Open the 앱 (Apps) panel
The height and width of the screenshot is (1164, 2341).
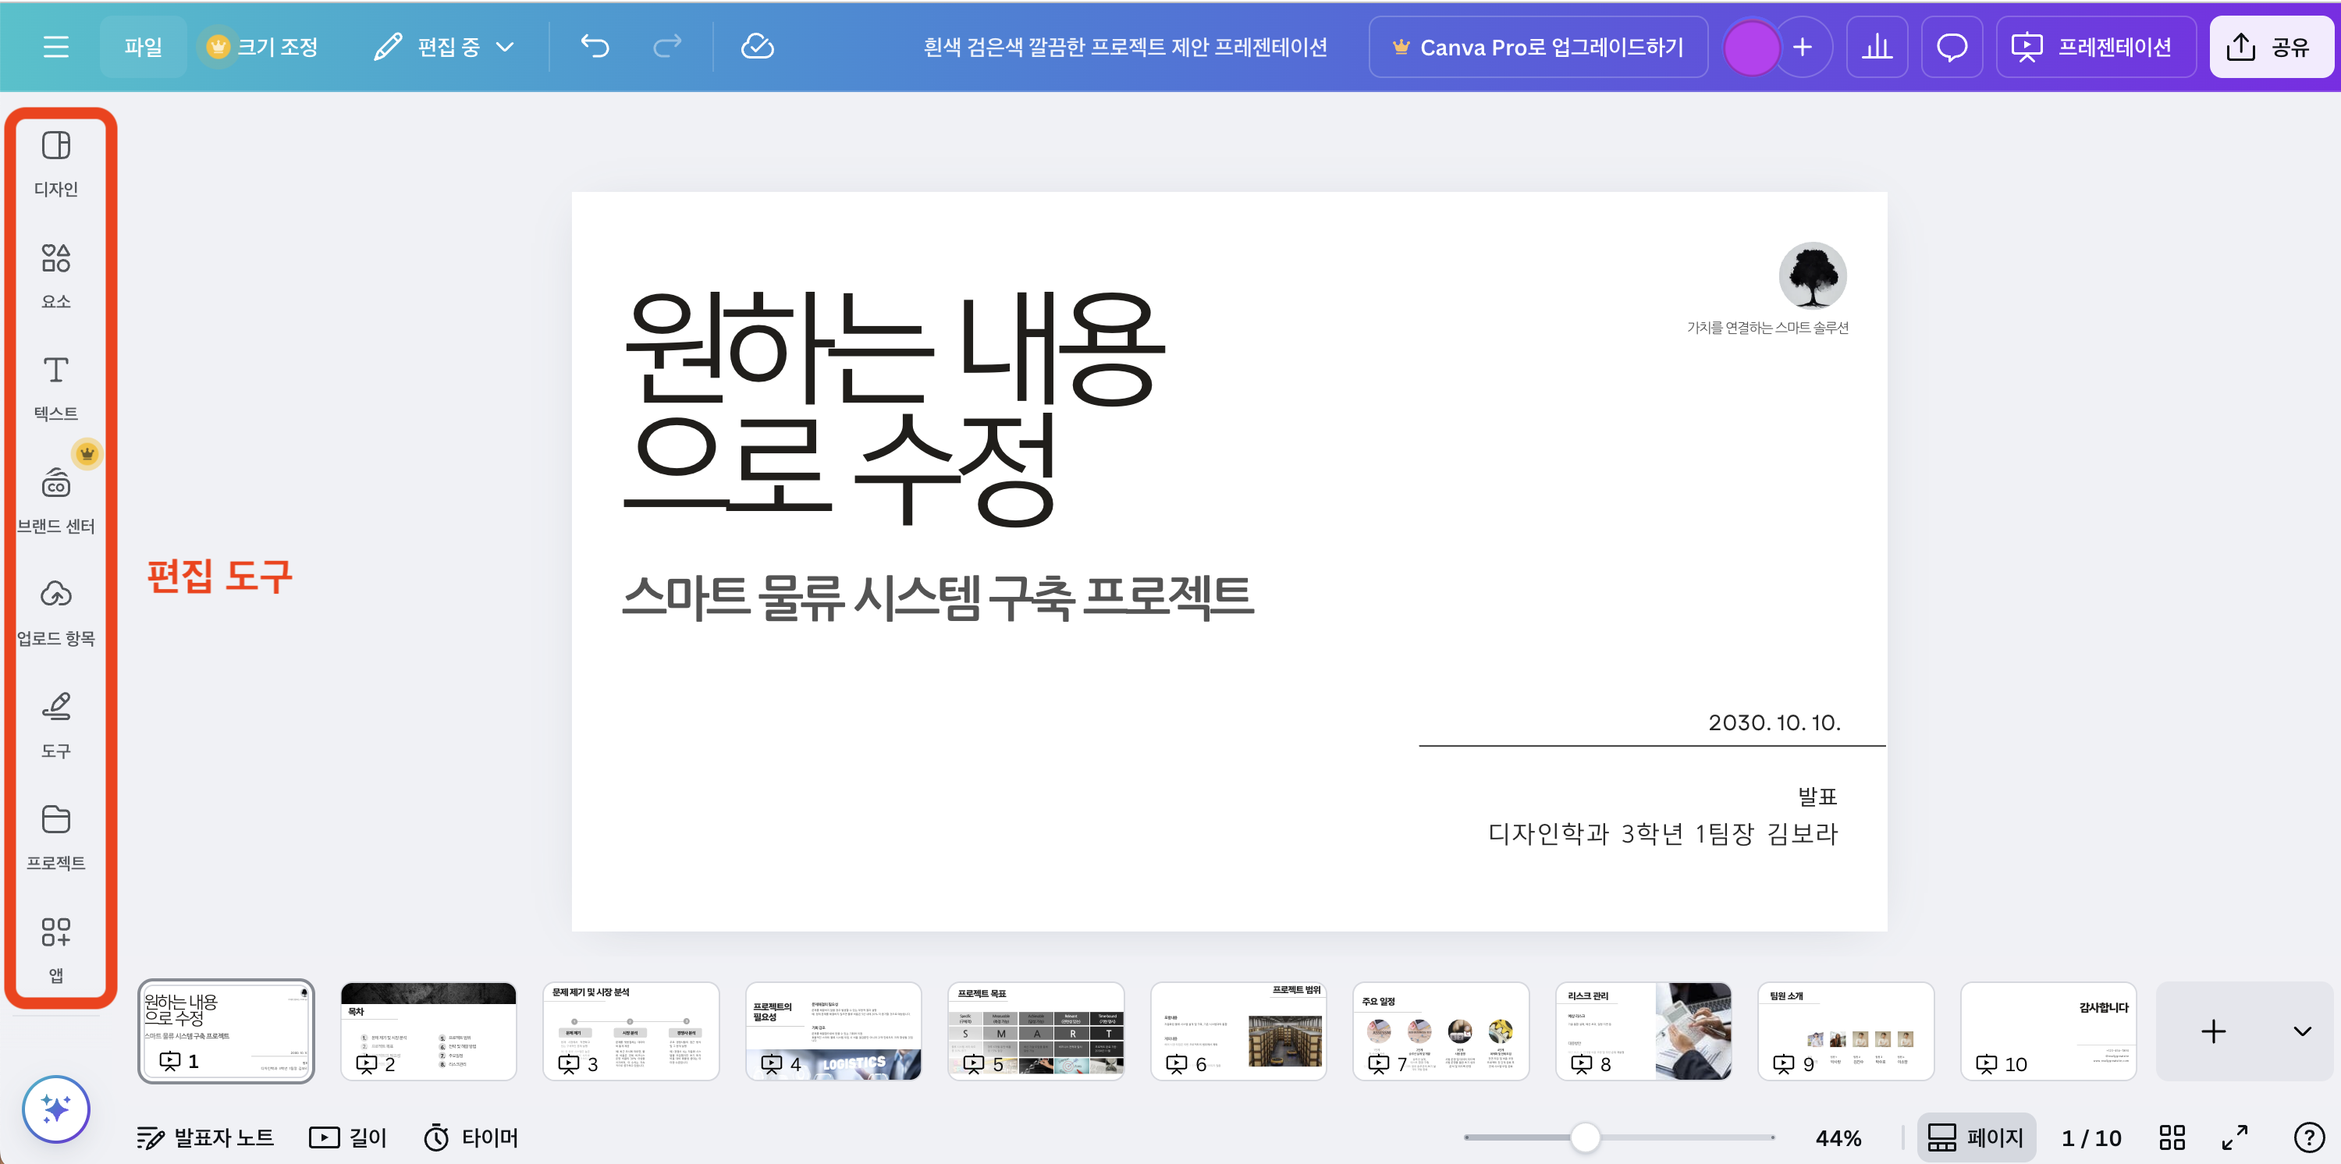click(55, 949)
